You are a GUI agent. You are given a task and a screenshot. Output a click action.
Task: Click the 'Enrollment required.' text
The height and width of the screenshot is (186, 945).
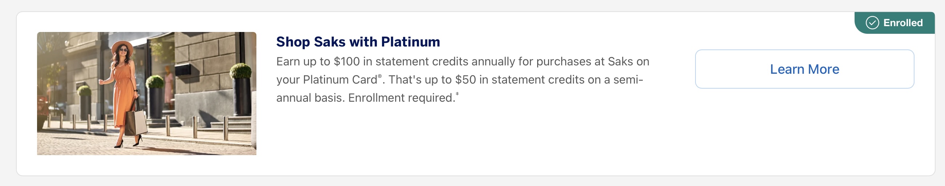click(401, 98)
